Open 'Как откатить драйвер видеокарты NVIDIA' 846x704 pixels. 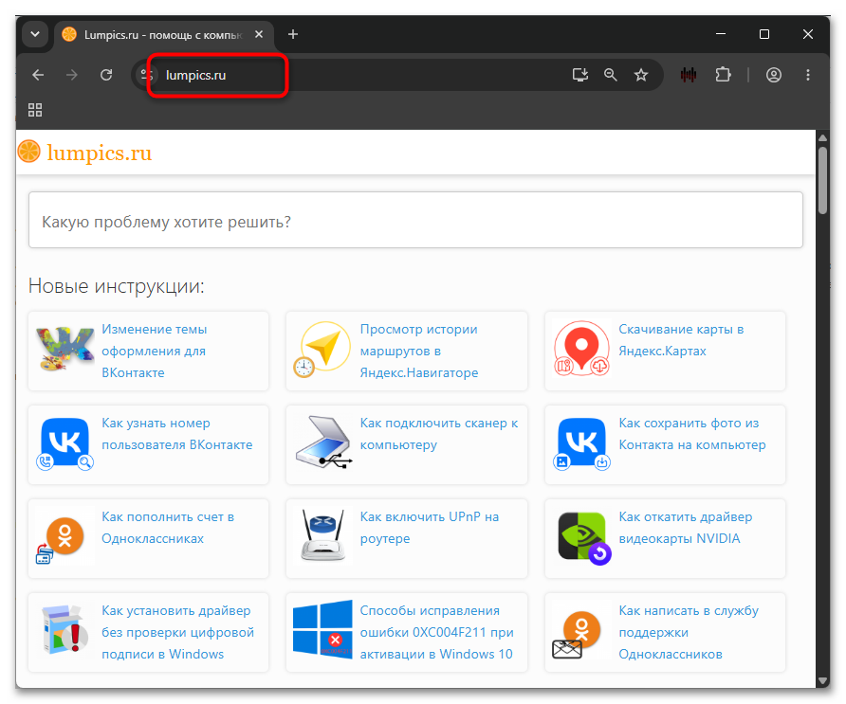click(685, 528)
